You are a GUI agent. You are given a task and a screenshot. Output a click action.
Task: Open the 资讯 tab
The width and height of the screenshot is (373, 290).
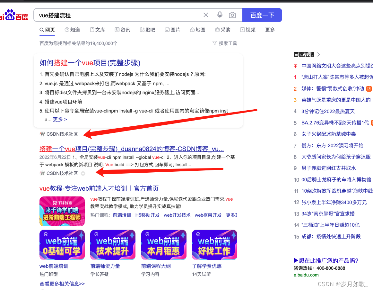click(123, 30)
